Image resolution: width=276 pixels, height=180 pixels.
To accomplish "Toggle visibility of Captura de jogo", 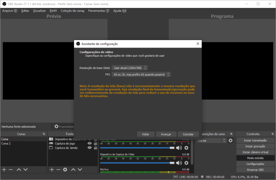I will (90, 143).
